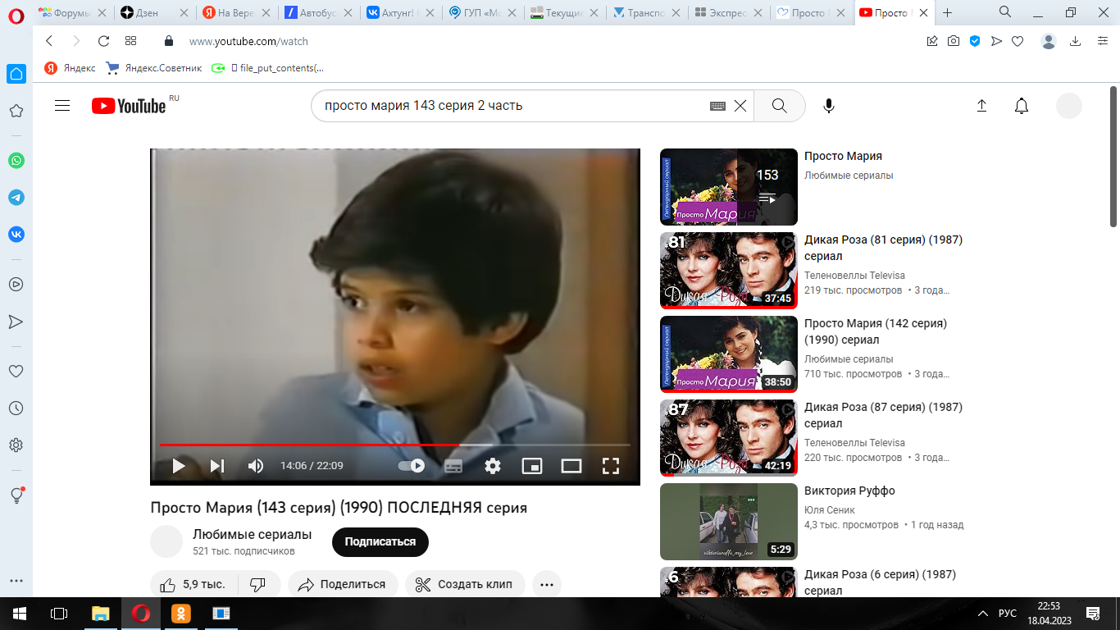Dislike the video
Viewport: 1120px width, 630px height.
(x=258, y=584)
